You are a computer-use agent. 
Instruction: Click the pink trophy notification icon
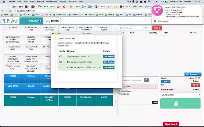[x=157, y=10]
